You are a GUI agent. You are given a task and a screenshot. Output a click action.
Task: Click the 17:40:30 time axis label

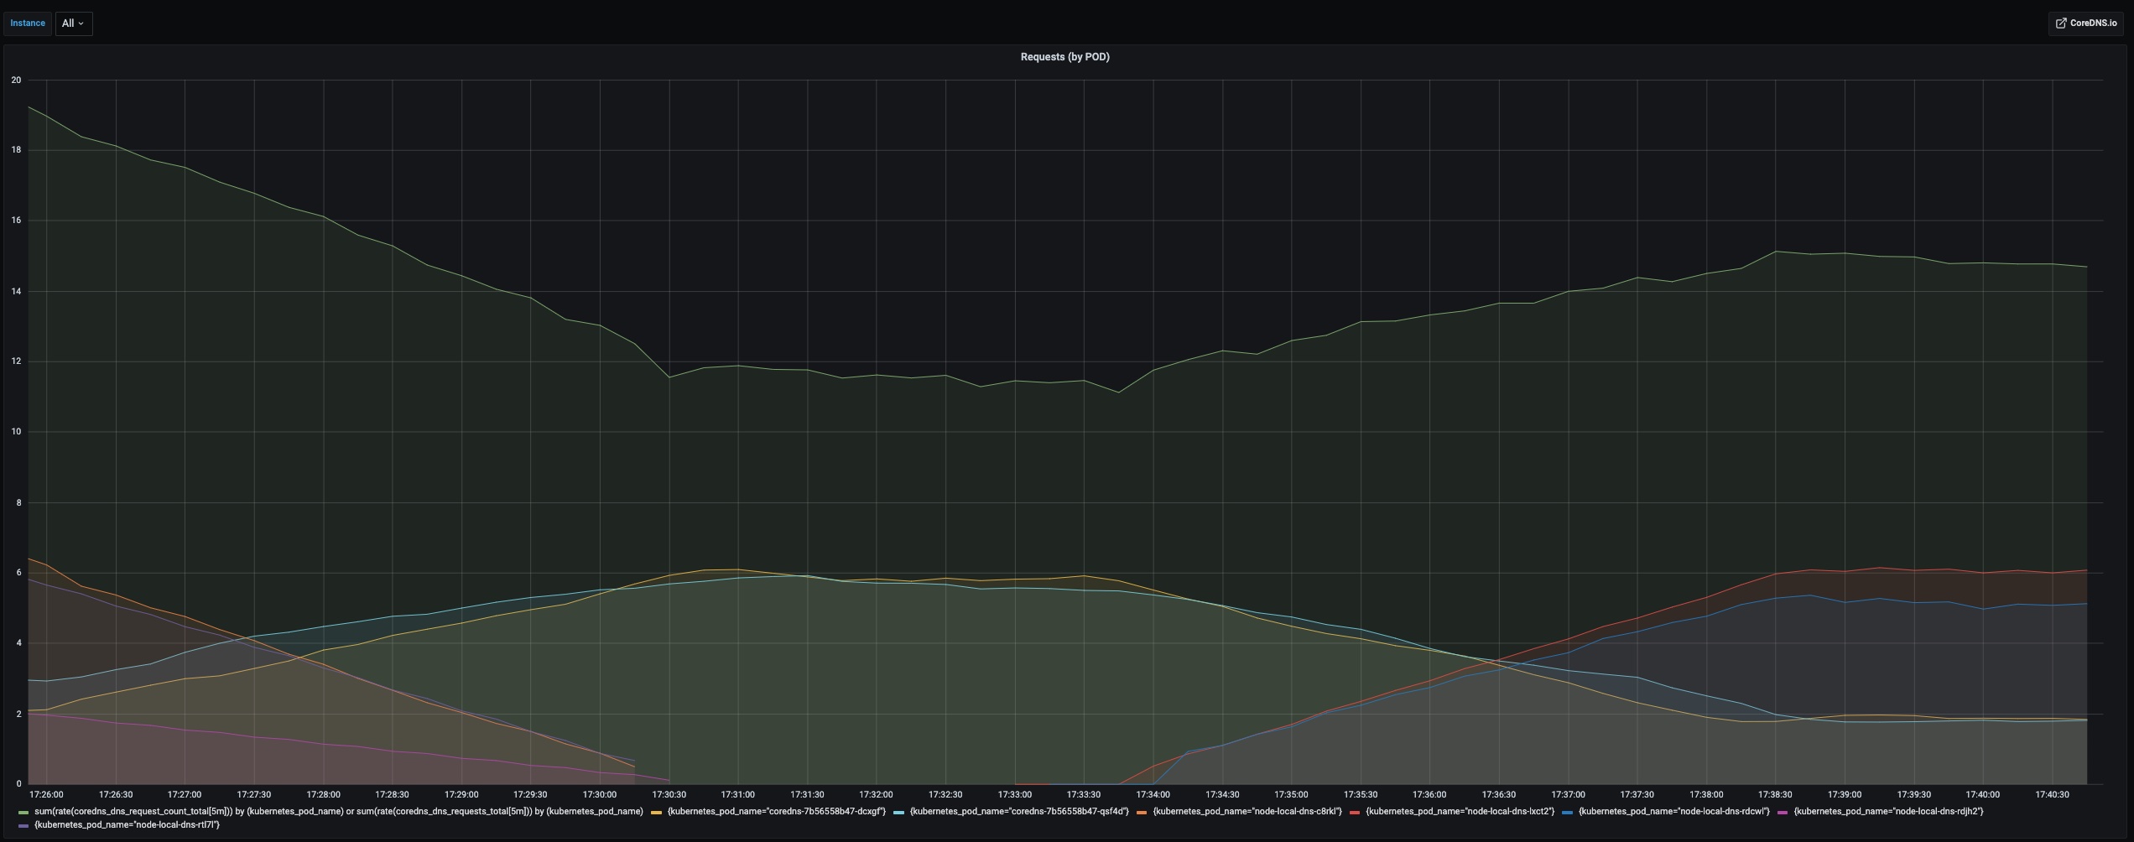click(2052, 795)
